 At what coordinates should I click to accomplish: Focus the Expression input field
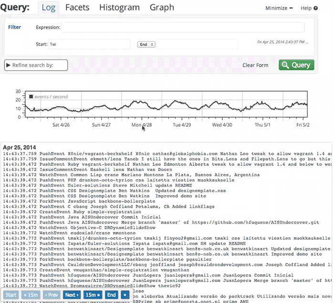pos(182,27)
